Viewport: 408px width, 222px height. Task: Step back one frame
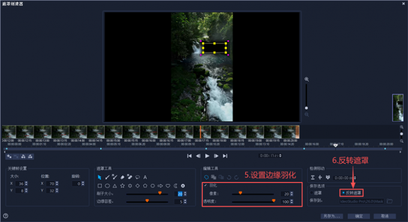(198, 156)
